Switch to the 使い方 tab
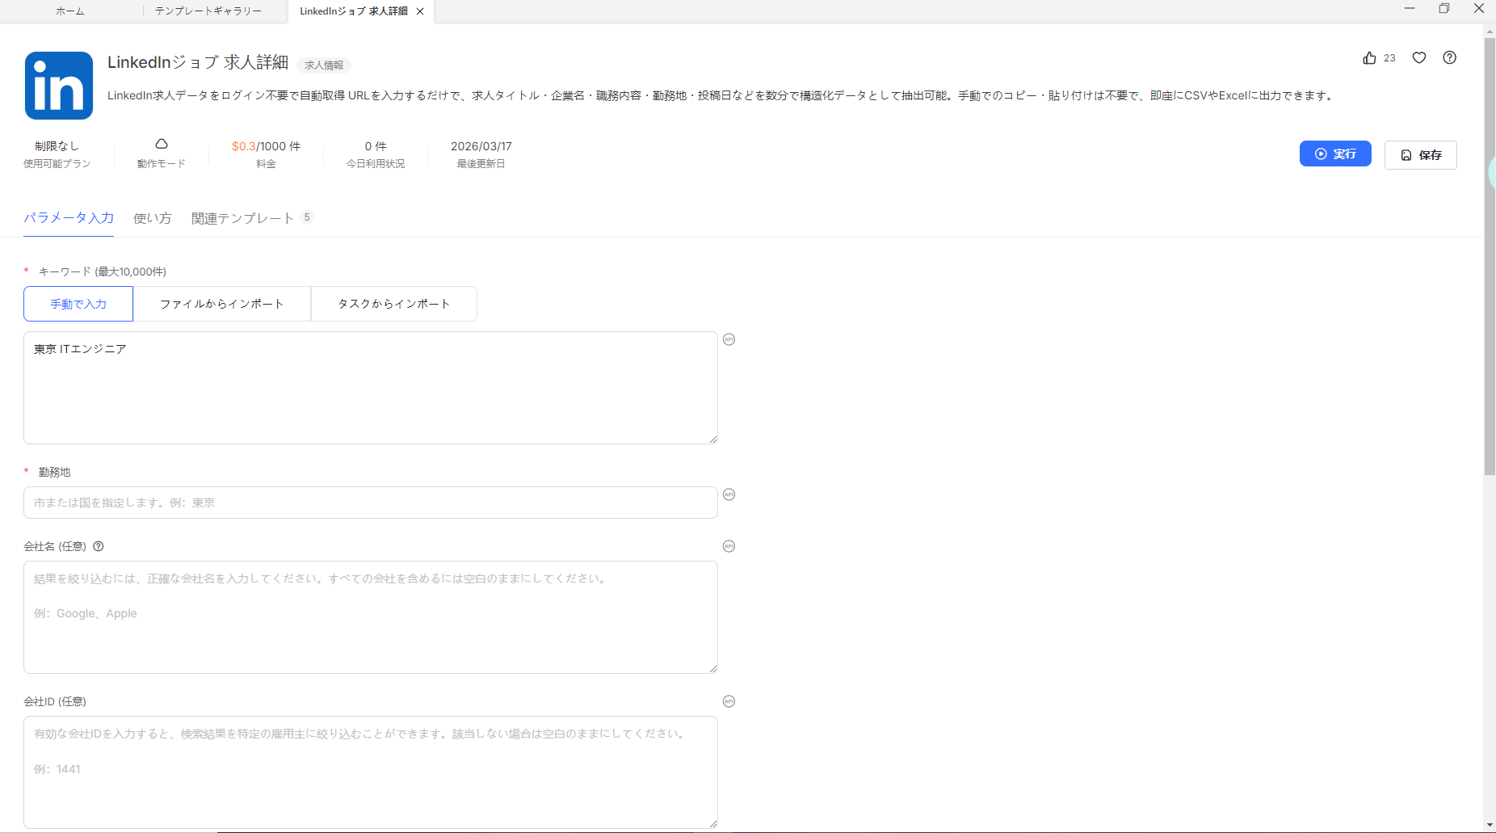Screen dimensions: 1496x833 pos(152,217)
